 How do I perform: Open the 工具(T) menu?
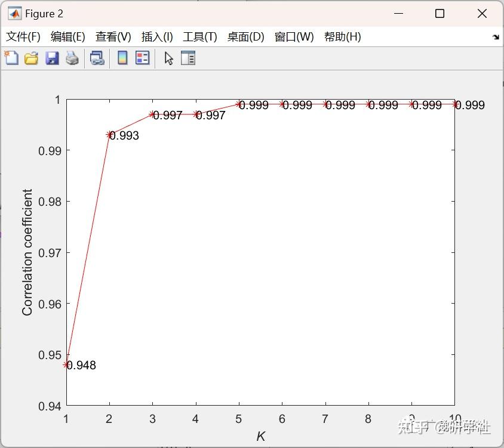199,36
